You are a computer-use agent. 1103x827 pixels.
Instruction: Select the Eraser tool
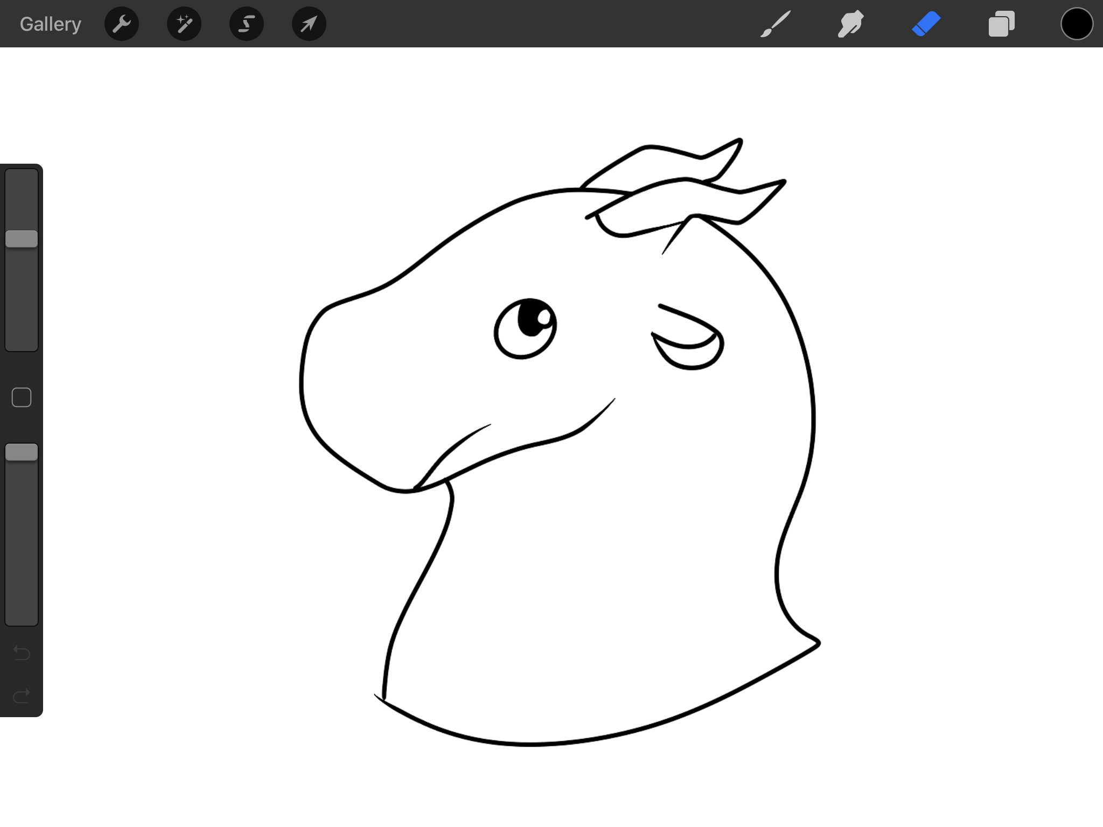pyautogui.click(x=926, y=24)
